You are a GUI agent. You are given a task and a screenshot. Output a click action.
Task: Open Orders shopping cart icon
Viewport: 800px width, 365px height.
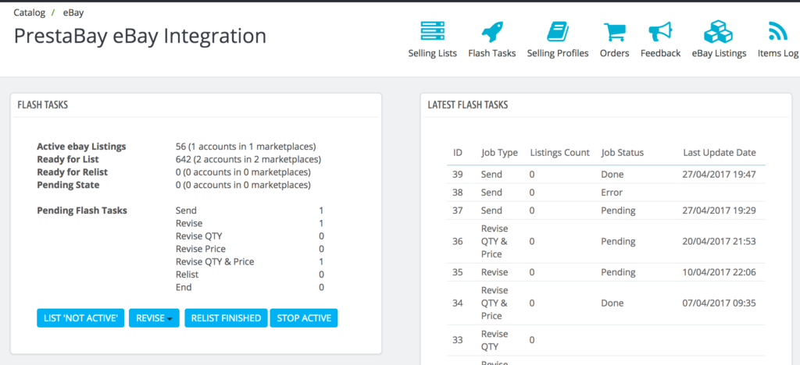pos(614,31)
